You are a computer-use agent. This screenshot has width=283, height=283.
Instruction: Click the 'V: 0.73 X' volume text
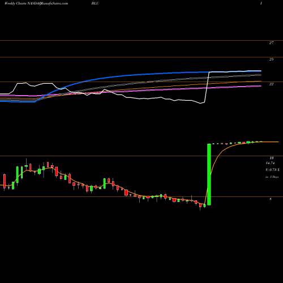272,170
